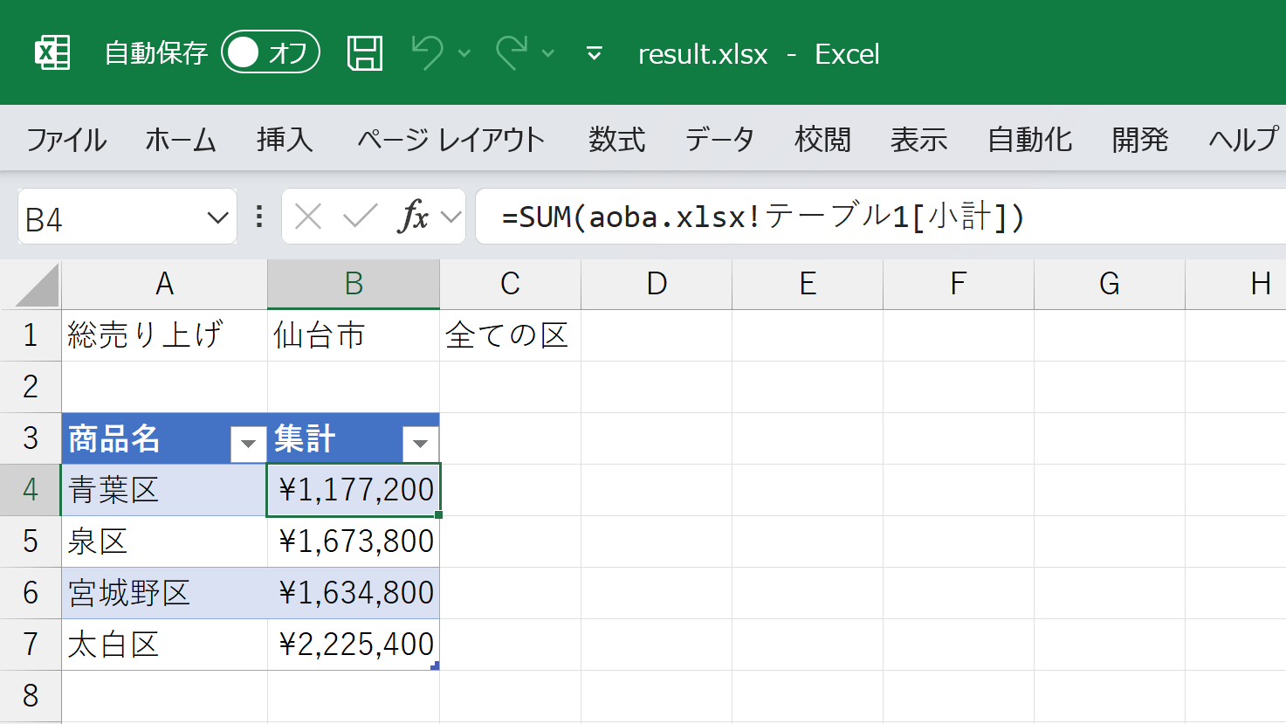Select row 5 header
Screen dimensions: 1286x724
(x=31, y=541)
